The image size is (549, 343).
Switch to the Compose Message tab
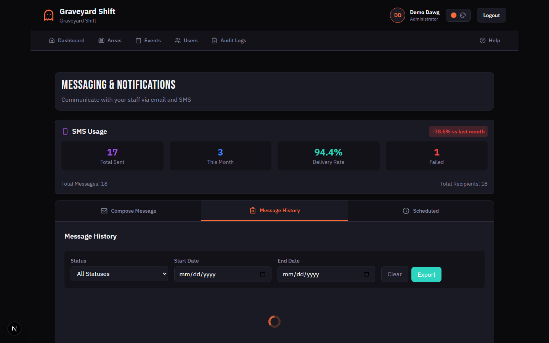(x=128, y=211)
